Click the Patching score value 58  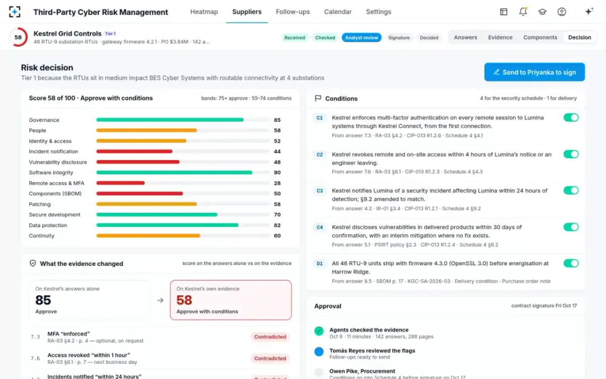coord(277,204)
